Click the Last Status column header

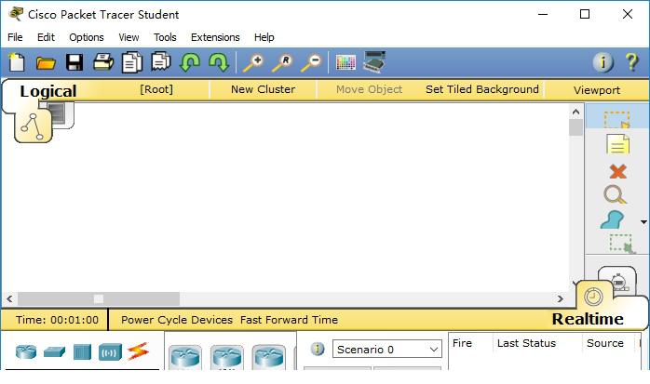(x=526, y=343)
